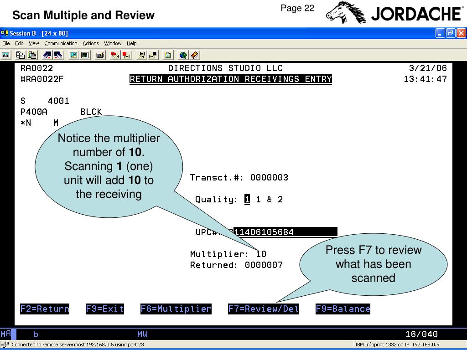Open the Keyboard remap icon
The height and width of the screenshot is (350, 467).
coord(100,55)
